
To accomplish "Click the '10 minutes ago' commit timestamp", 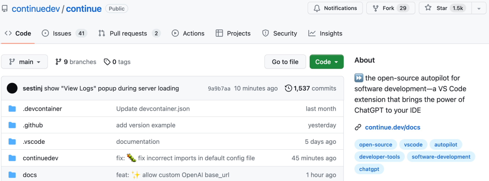I will [x=256, y=88].
